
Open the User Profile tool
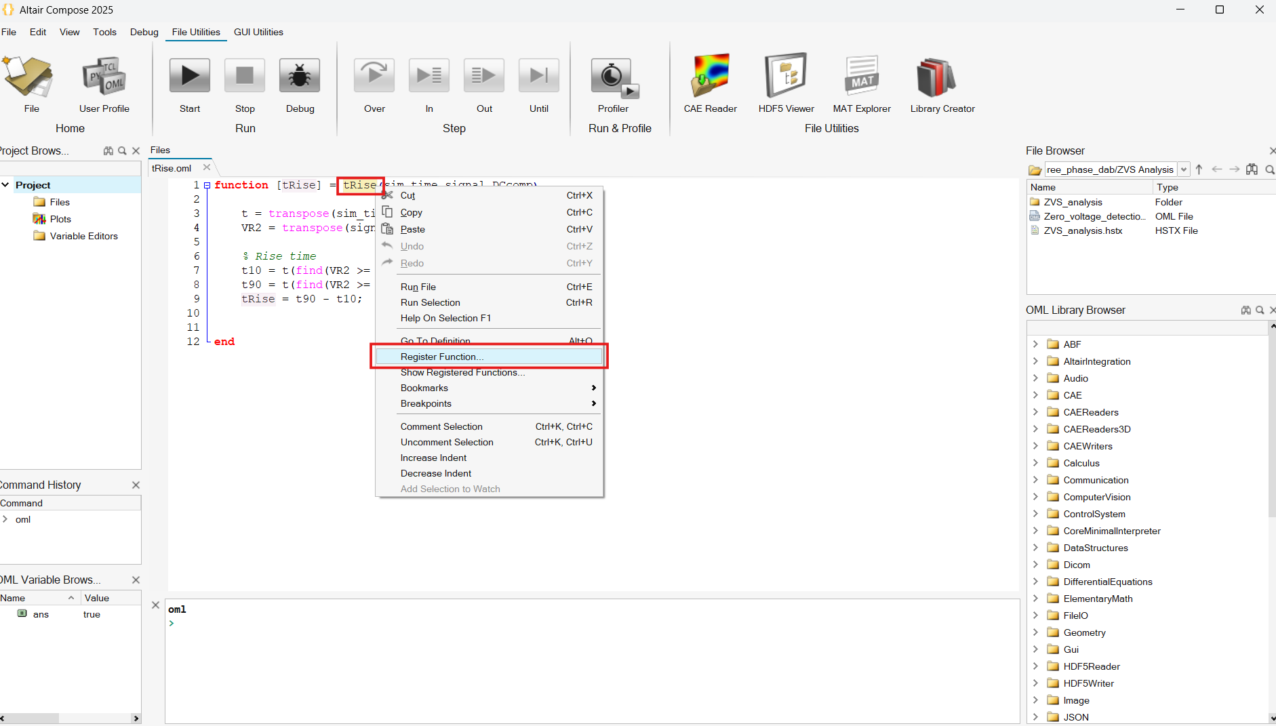103,75
